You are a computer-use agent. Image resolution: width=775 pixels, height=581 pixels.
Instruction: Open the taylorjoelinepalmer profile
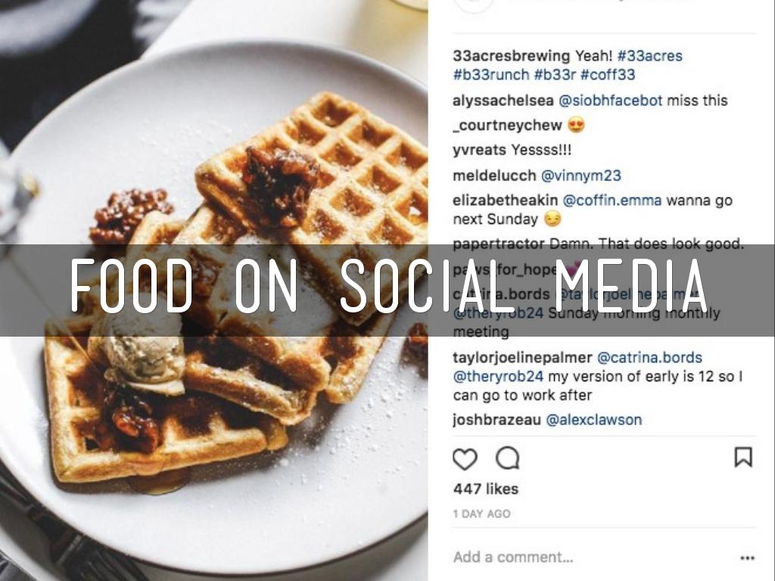tap(522, 358)
